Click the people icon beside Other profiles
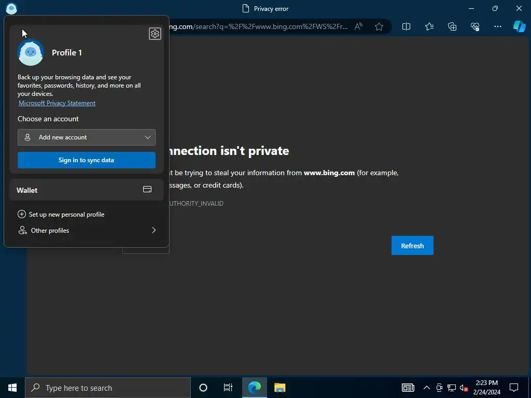Viewport: 531px width, 398px height. [x=22, y=231]
